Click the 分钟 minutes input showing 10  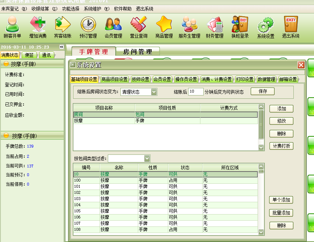pos(196,92)
